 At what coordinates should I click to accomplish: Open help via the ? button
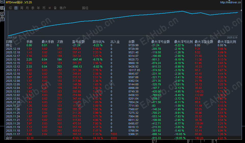click(x=2, y=19)
